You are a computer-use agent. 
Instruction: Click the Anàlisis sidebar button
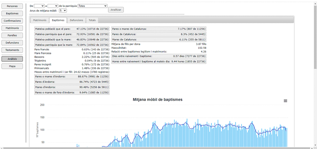pos(12,59)
